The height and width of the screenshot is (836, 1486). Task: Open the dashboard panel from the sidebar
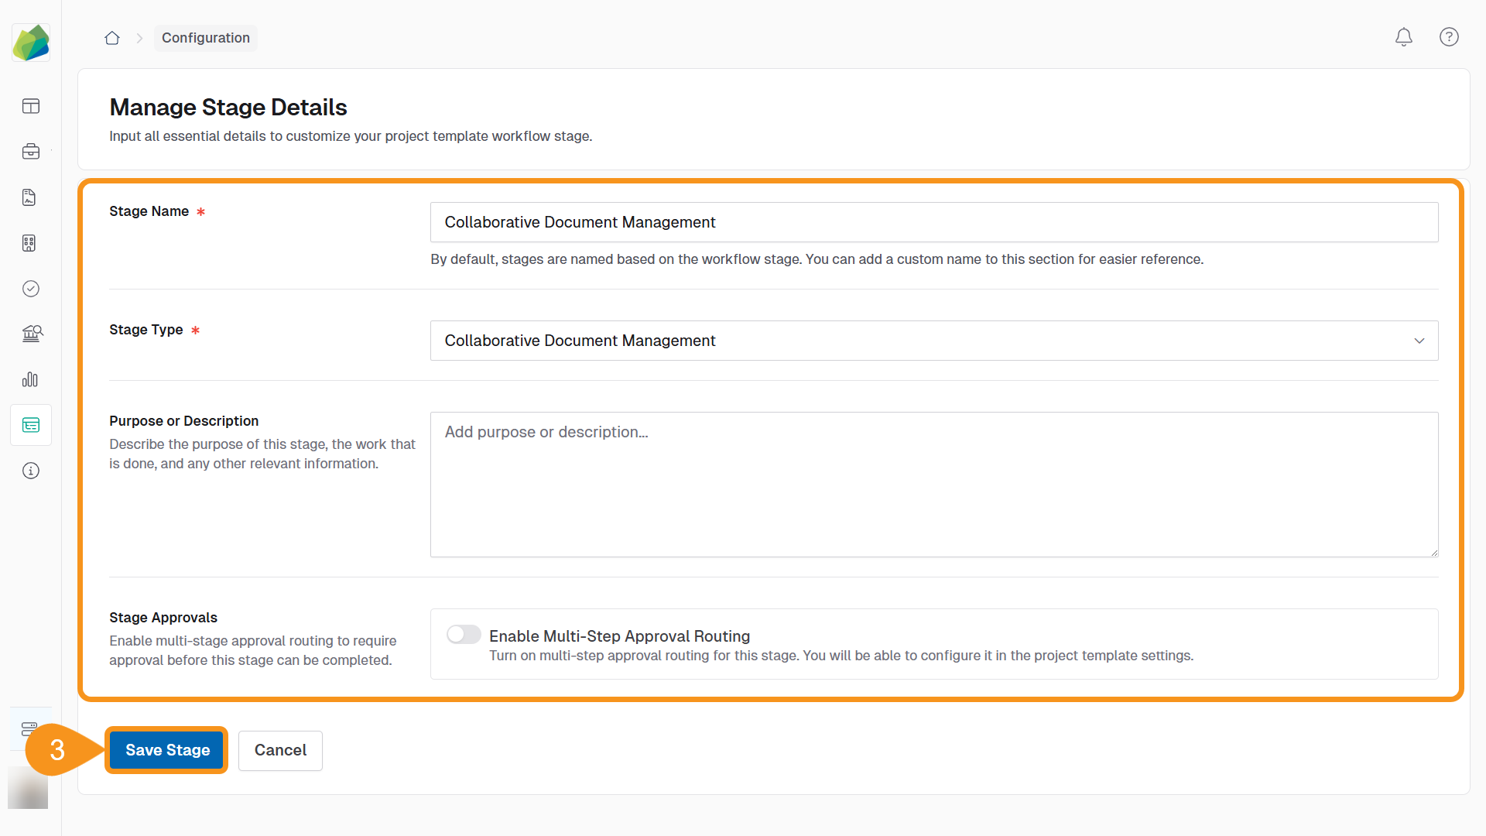click(30, 106)
